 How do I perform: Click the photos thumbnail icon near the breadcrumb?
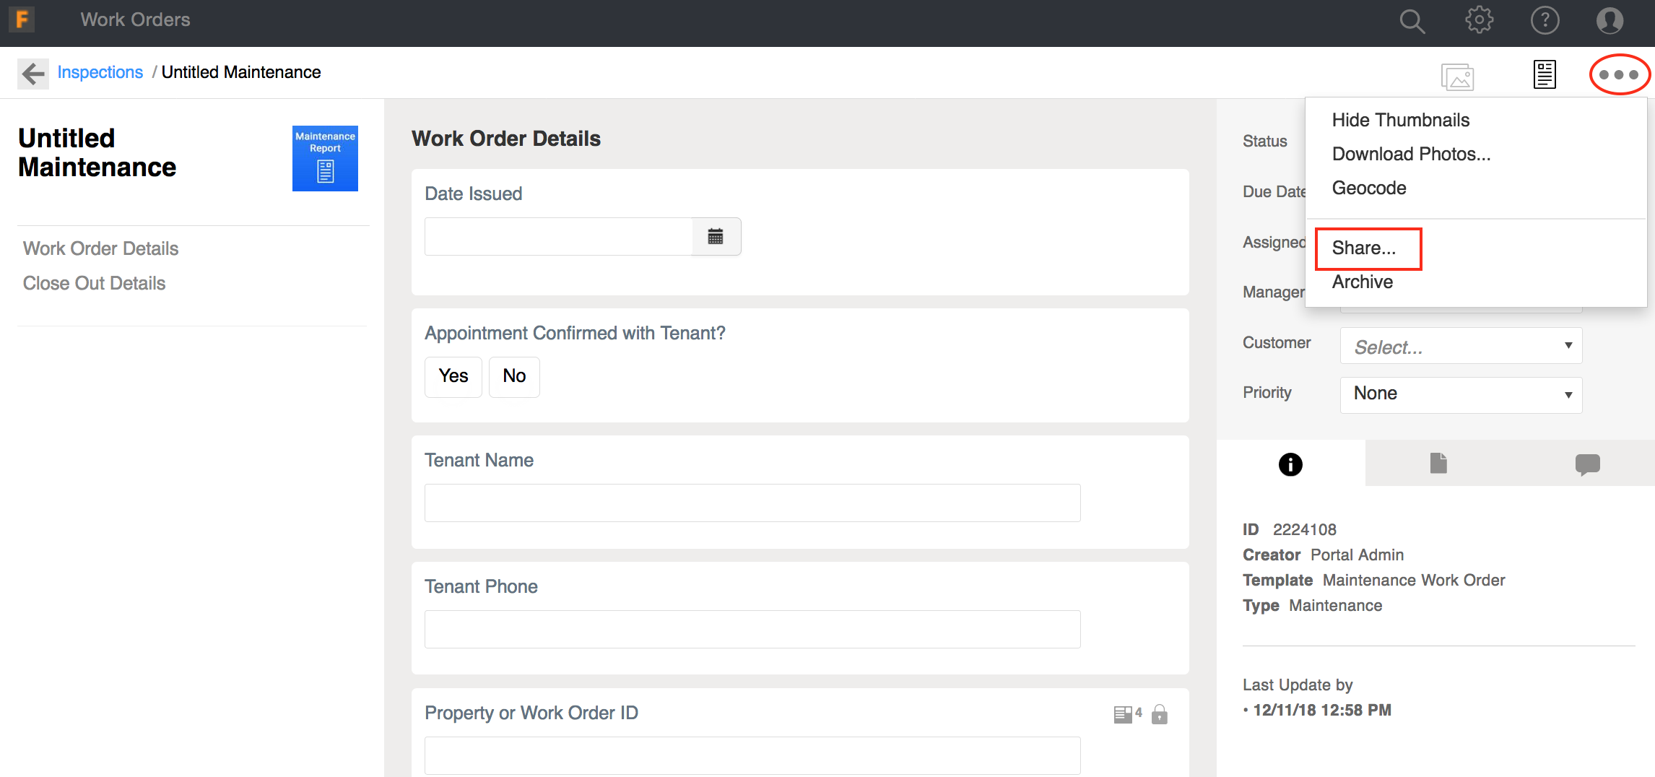(x=1458, y=76)
